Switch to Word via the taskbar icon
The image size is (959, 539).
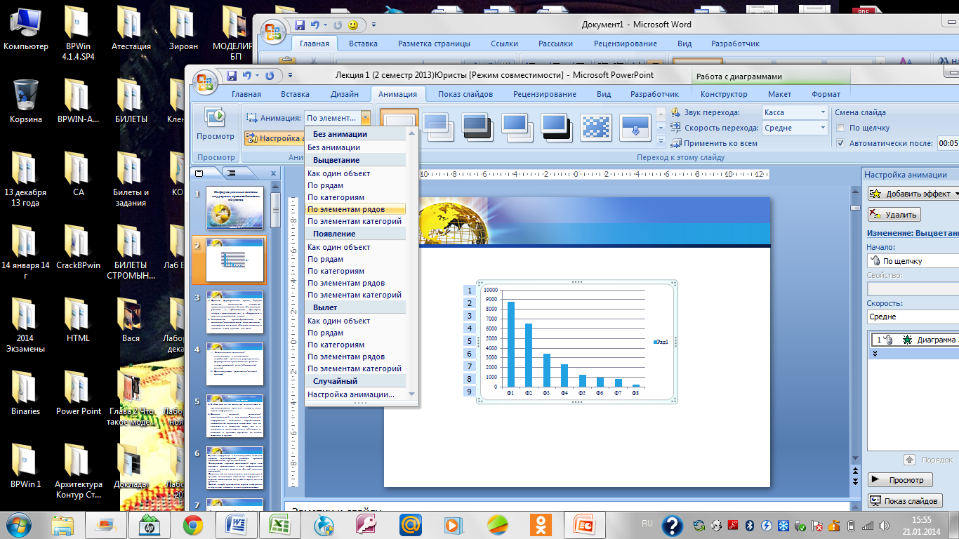coord(235,525)
